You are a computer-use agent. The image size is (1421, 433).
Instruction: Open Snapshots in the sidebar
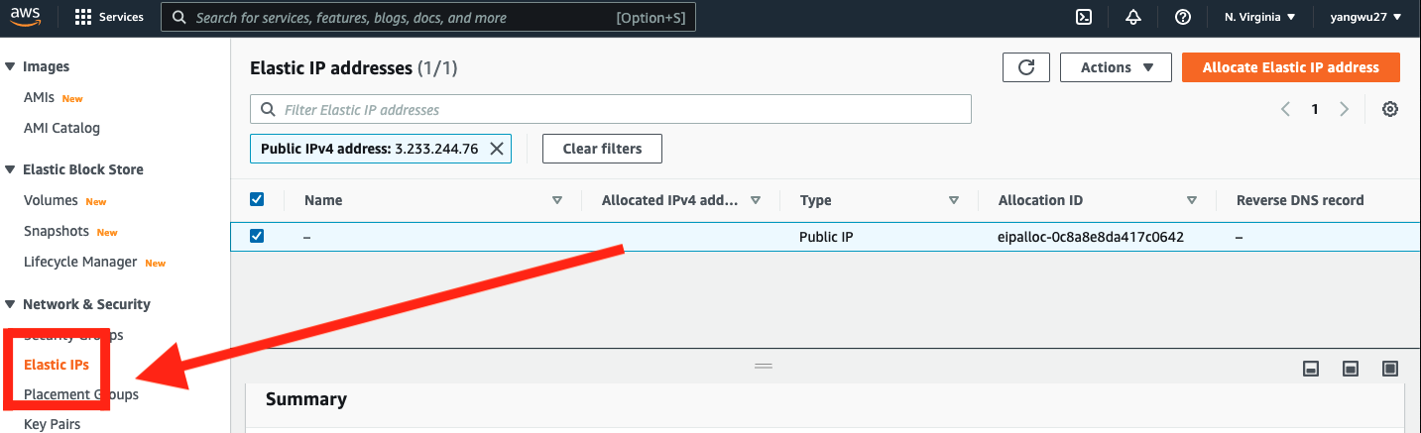click(57, 231)
